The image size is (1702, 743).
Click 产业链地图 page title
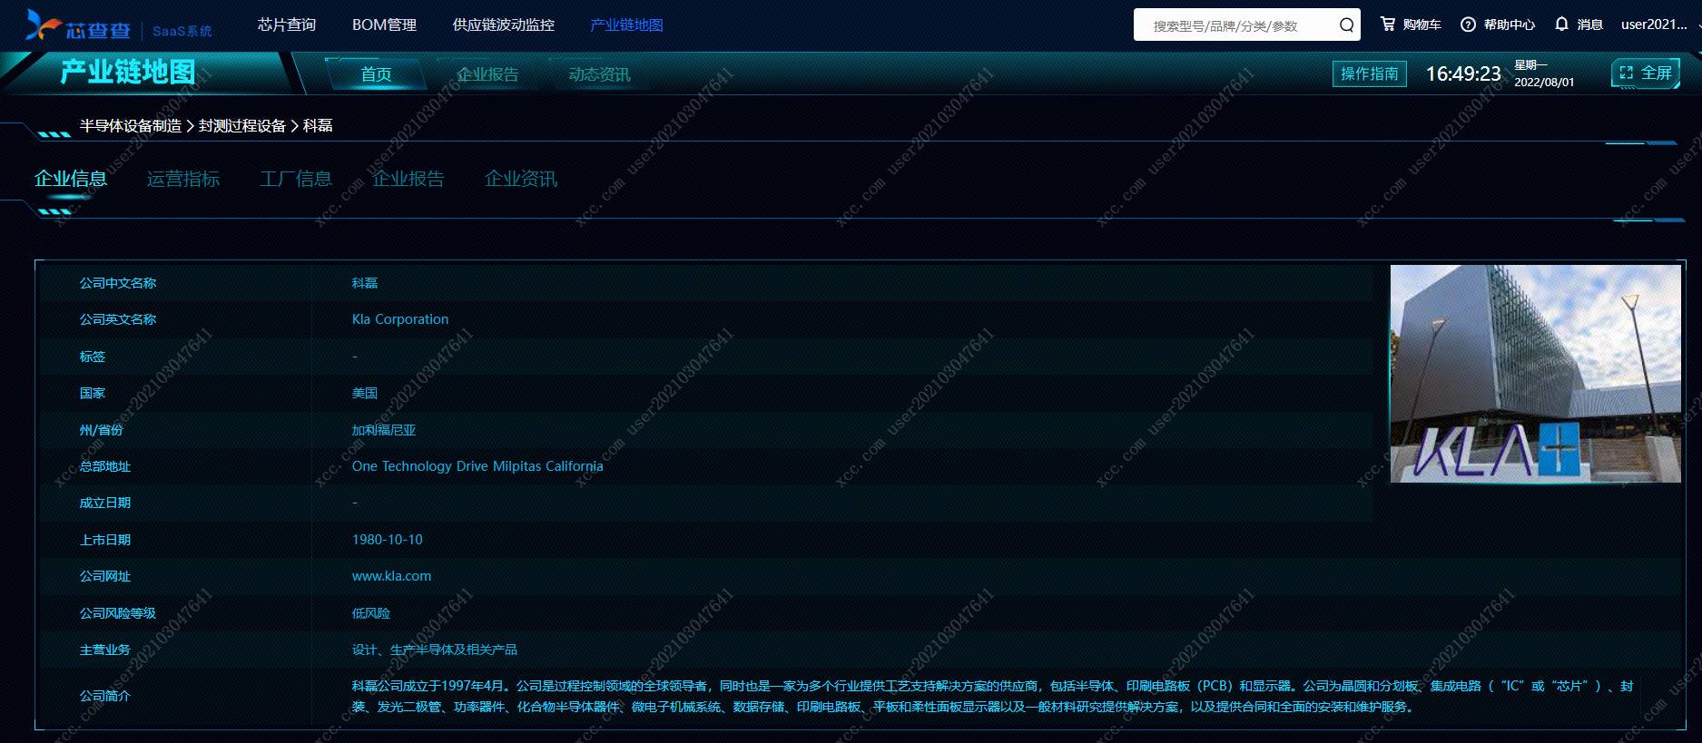(128, 72)
